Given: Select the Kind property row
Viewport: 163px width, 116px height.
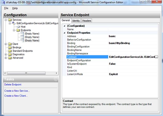Looking at the screenshot, I should 112,67.
